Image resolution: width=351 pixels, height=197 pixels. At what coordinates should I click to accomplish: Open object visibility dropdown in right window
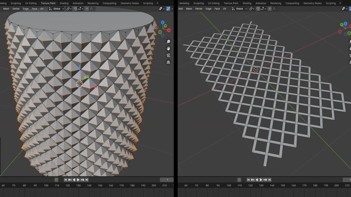click(344, 9)
